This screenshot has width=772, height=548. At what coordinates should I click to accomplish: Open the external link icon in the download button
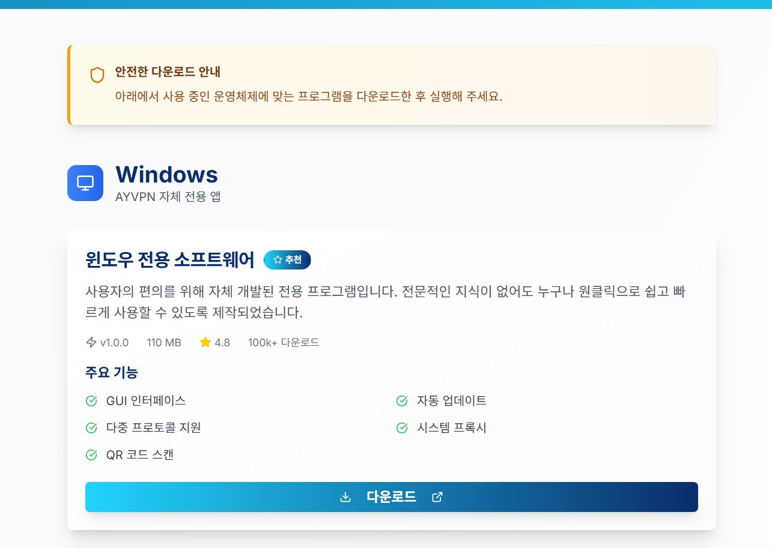click(x=437, y=497)
